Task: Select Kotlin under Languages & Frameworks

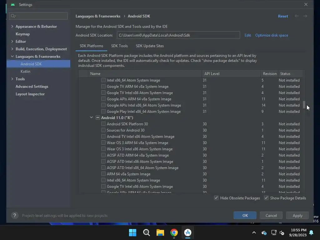Action: (x=25, y=72)
